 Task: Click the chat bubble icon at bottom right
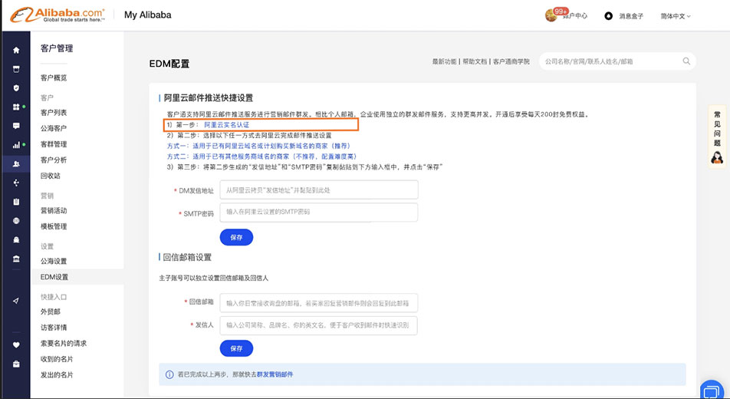[x=712, y=389]
